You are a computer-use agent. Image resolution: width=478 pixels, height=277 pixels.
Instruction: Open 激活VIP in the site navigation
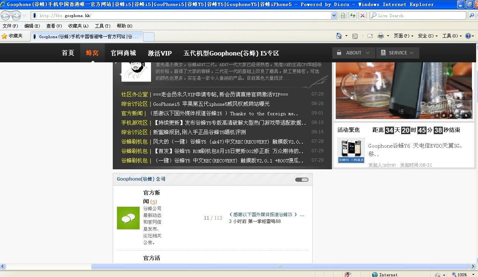pos(160,53)
